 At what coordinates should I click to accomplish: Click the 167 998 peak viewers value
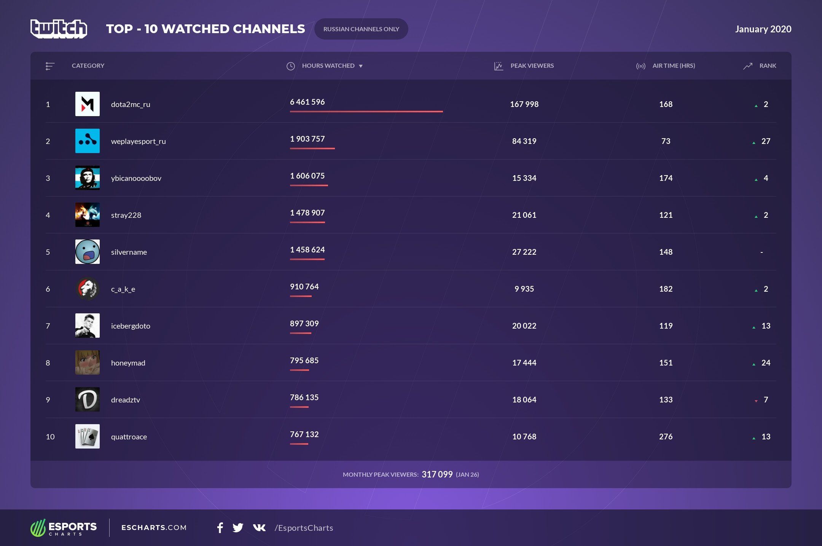tap(524, 104)
